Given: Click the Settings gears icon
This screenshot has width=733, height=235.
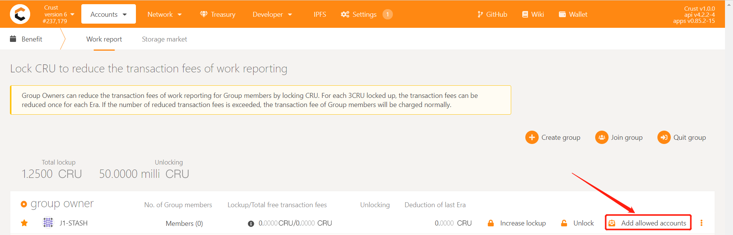Looking at the screenshot, I should point(345,14).
